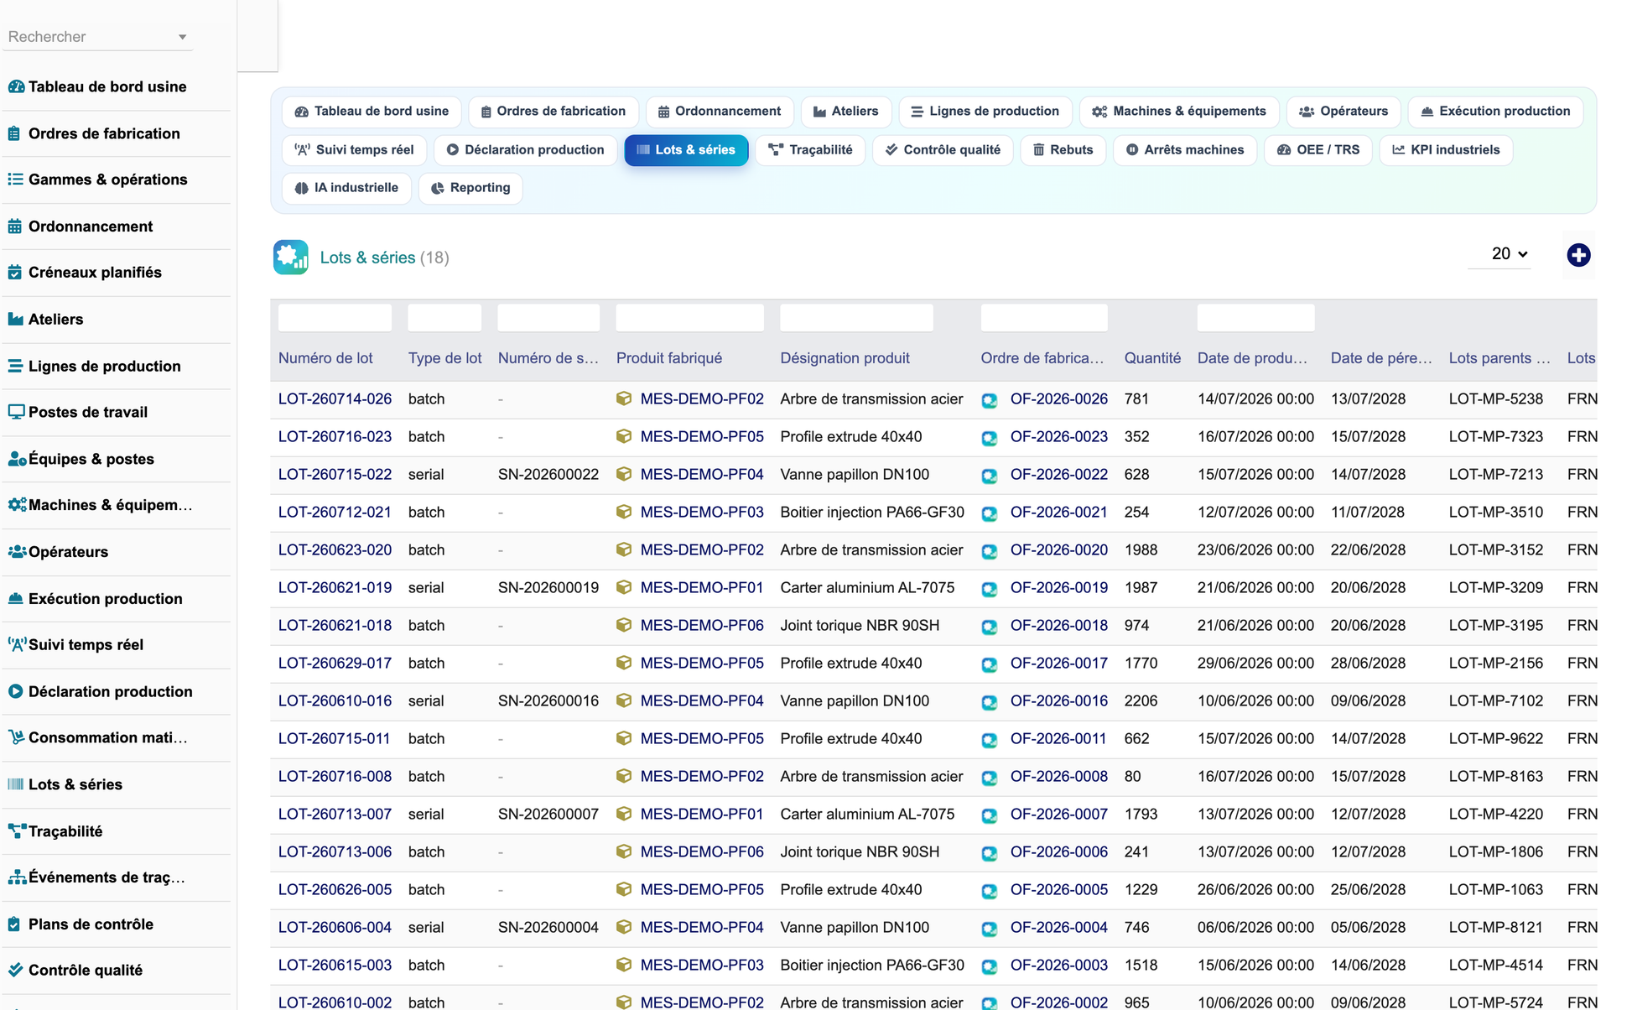The image size is (1632, 1010).
Task: Click serial number SN-202600019 cell
Action: [548, 588]
